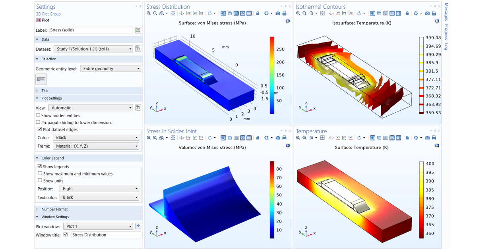The image size is (477, 250).
Task: Zoom in on the Stress Distribution plot
Action: click(x=149, y=13)
